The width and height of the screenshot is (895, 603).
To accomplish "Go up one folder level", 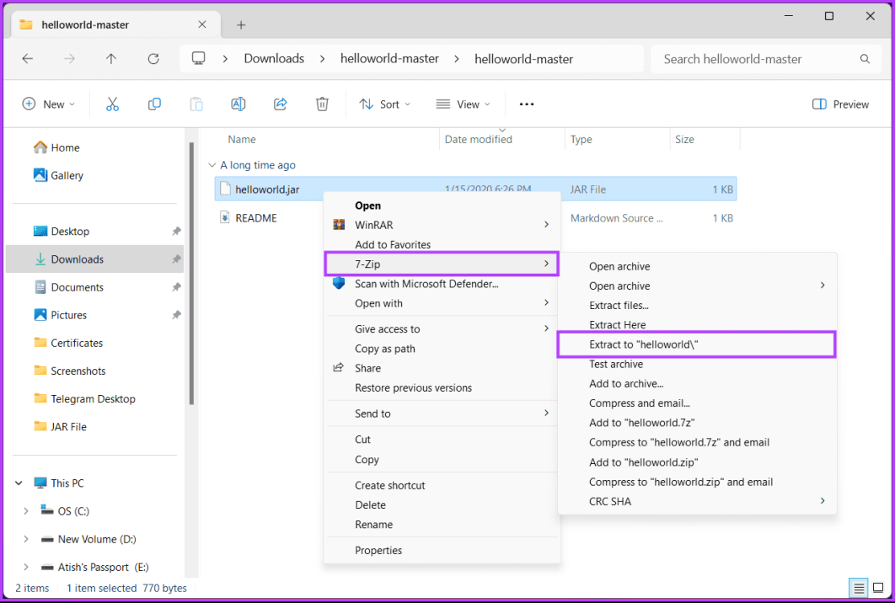I will point(111,59).
